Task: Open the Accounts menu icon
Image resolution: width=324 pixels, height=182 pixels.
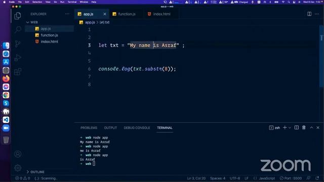Action: [x=18, y=154]
